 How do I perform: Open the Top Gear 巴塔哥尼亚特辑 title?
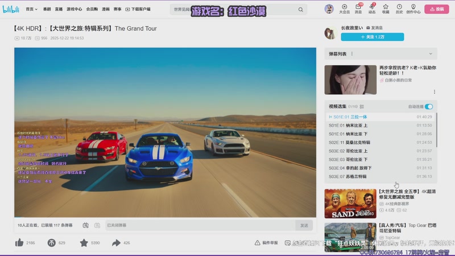click(408, 228)
